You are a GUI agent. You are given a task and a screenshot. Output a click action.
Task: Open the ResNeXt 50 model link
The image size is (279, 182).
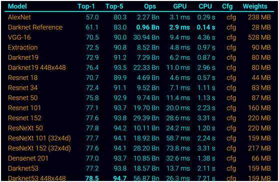pos(25,128)
